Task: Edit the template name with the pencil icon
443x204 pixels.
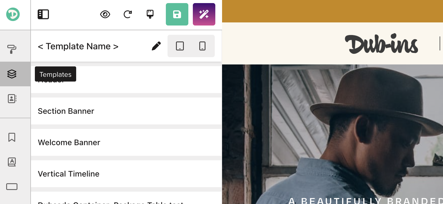Action: pos(156,46)
